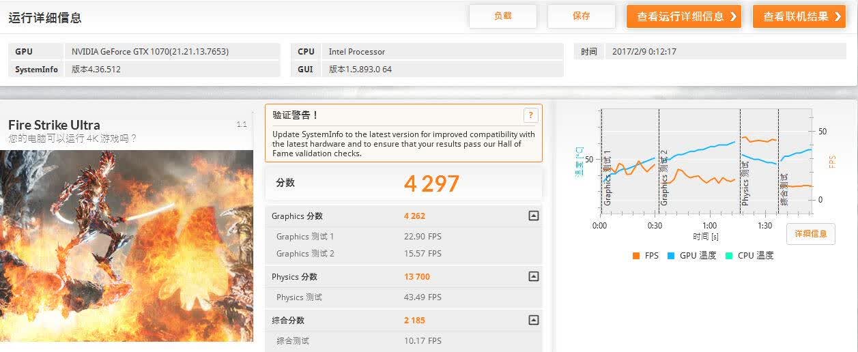
Task: Click the arrow icon on 查看联机结果
Action: (838, 16)
